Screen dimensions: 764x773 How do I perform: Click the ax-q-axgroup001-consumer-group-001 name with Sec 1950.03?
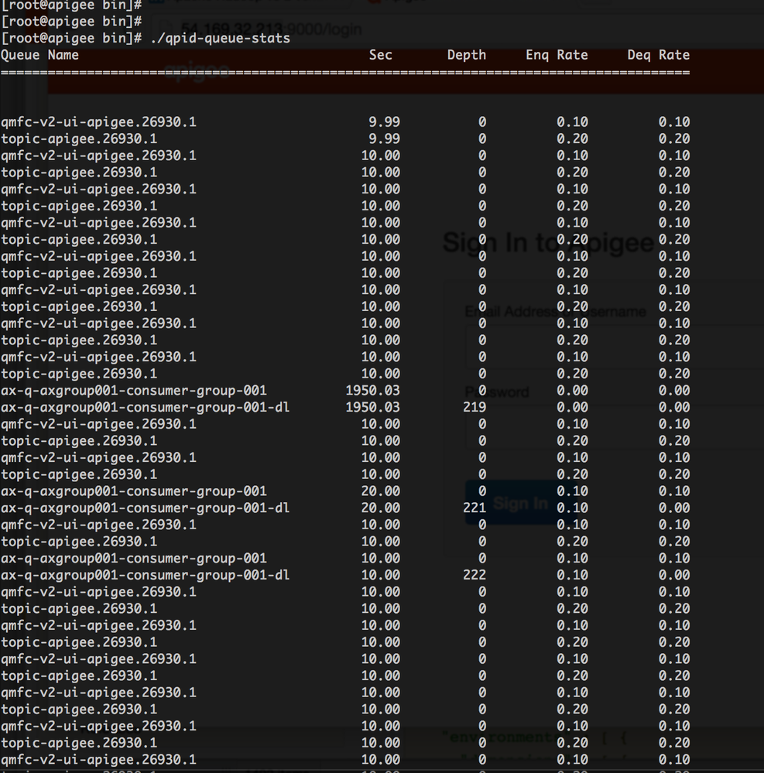coord(134,391)
